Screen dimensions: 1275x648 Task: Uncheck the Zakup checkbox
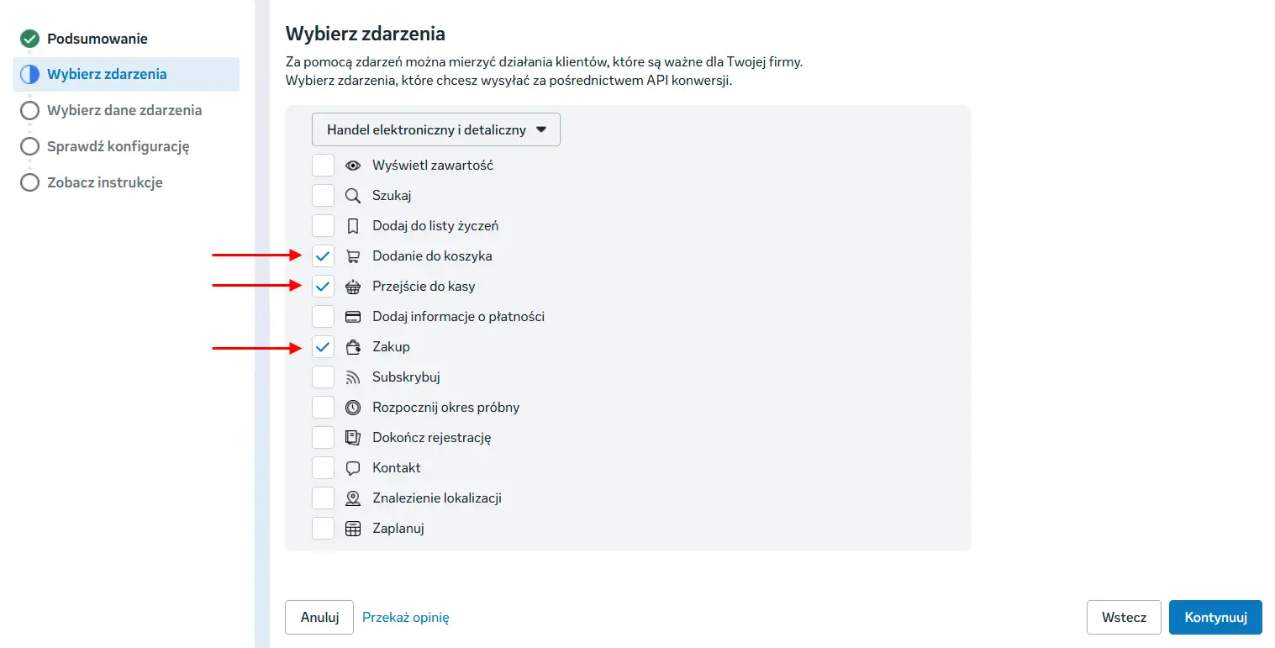[x=323, y=347]
